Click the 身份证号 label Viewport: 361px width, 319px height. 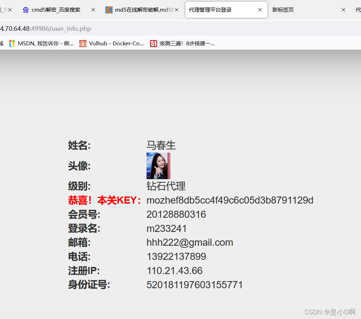coord(89,285)
